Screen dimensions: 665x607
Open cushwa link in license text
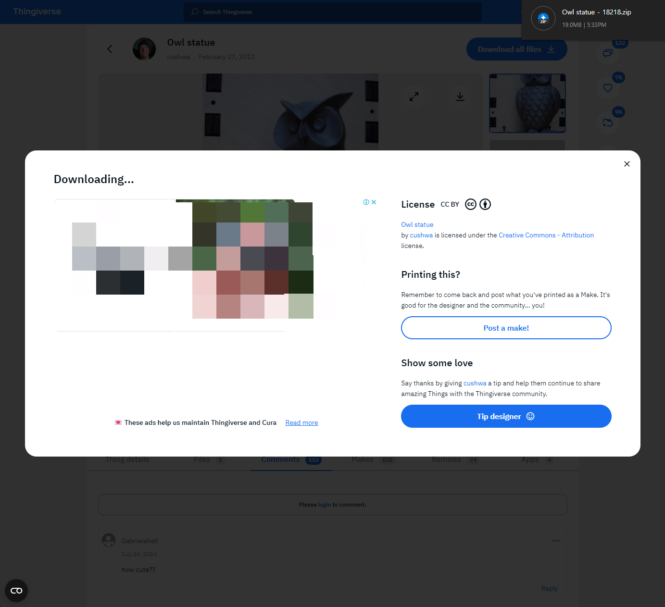point(421,235)
